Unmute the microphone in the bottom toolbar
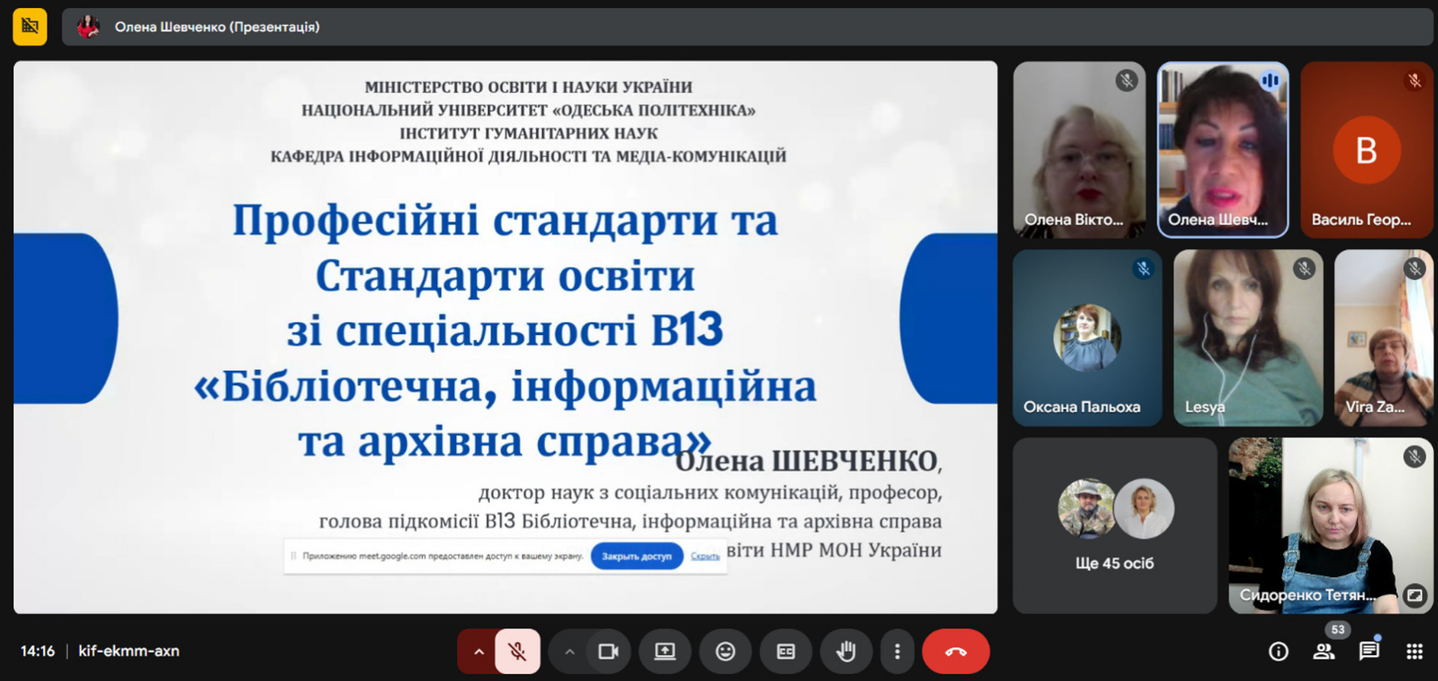 pos(517,652)
